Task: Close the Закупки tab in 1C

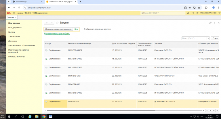Action: 16,17
